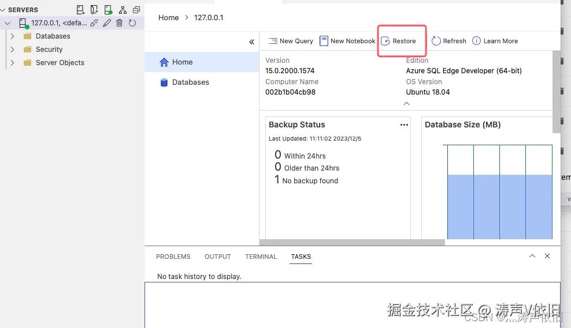Open the Backup Status widget ellipsis menu
Screen dimensions: 571x328
coord(404,125)
